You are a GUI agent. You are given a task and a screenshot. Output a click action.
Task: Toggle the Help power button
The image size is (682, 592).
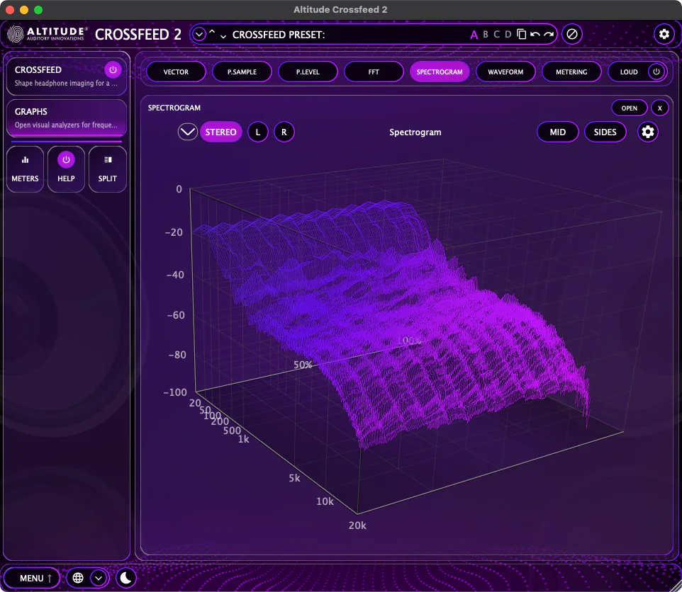66,160
